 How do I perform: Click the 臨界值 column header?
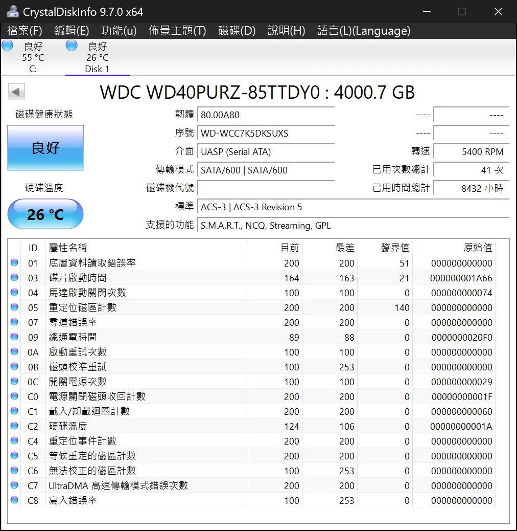(385, 248)
